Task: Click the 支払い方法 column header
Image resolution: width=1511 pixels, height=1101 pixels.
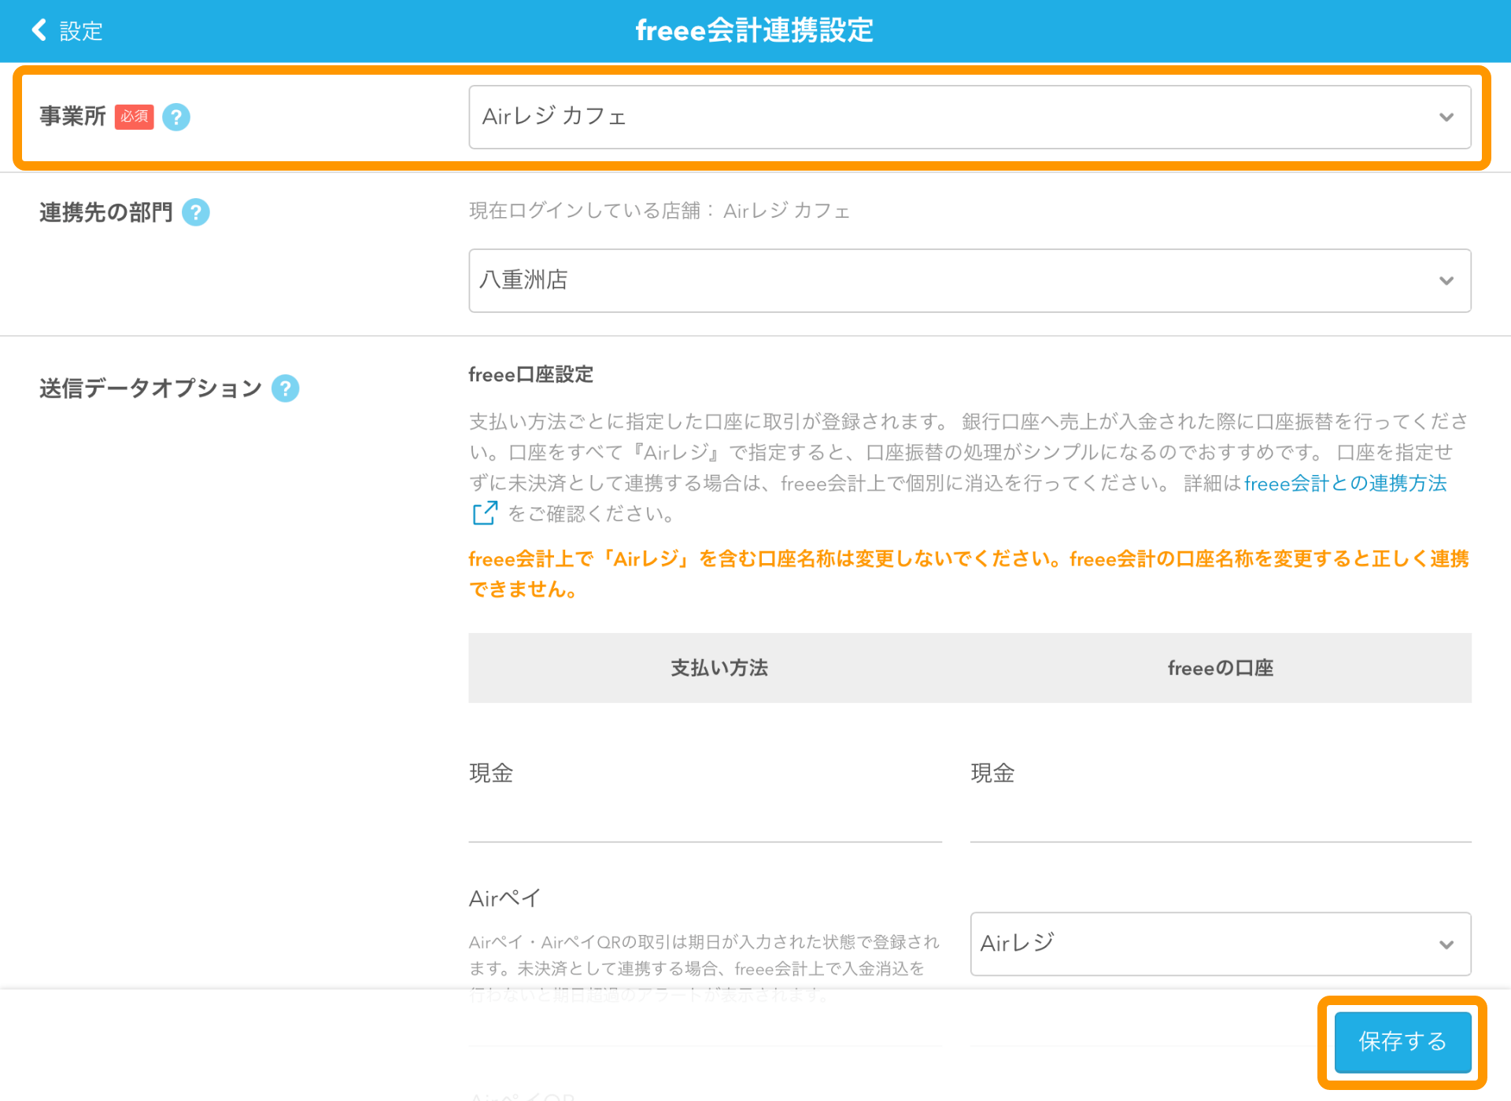Action: (719, 668)
